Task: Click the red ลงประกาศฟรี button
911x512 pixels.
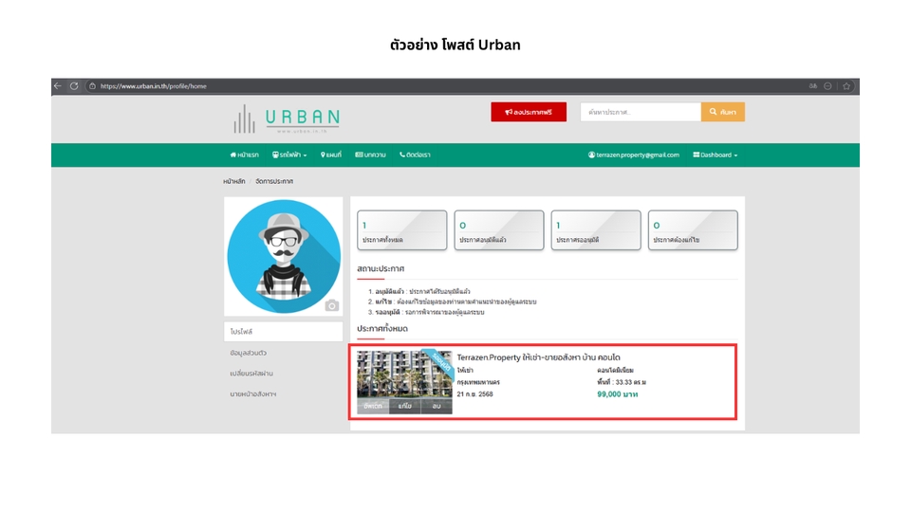Action: click(529, 112)
